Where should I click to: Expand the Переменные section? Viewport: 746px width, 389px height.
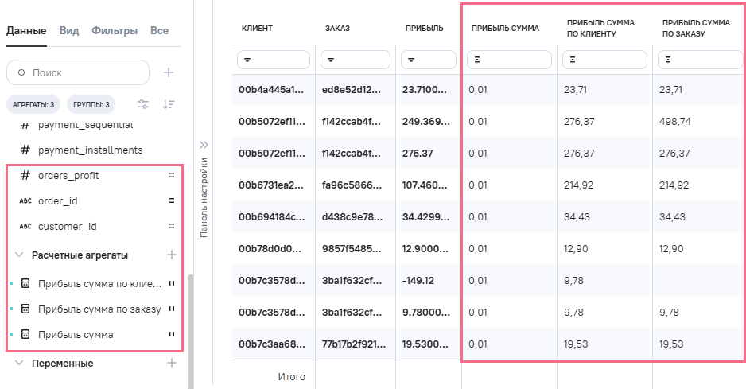tap(20, 363)
